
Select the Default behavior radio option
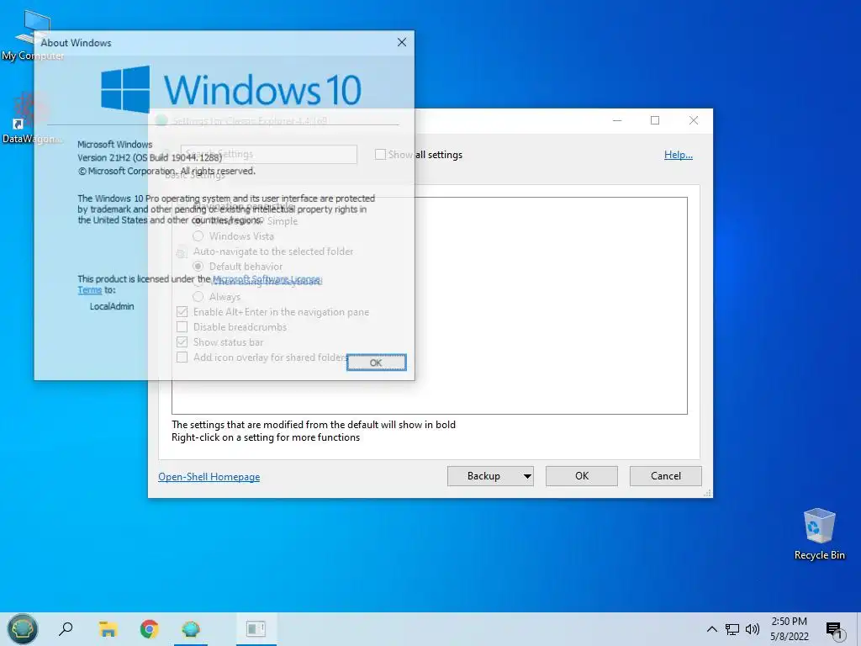click(x=198, y=267)
